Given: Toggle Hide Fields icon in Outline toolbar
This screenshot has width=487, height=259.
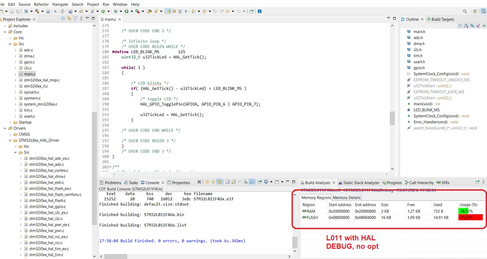Looking at the screenshot, I should coord(472,26).
